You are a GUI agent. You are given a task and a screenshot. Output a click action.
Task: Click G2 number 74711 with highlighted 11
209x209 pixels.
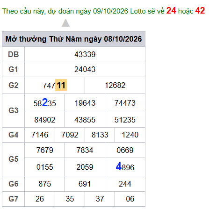(55, 85)
